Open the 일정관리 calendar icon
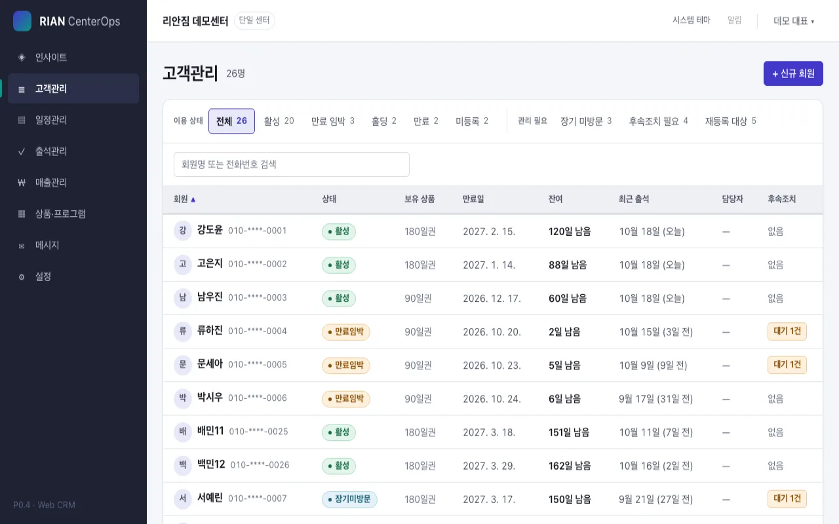 (x=22, y=121)
